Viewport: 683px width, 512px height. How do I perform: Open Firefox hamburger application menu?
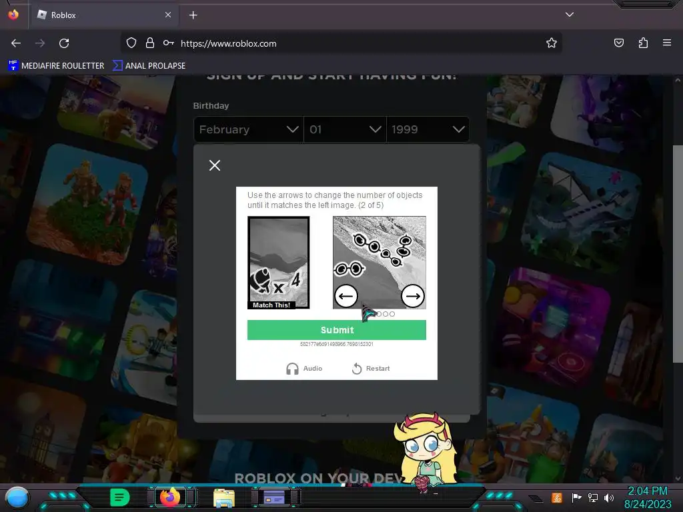667,43
